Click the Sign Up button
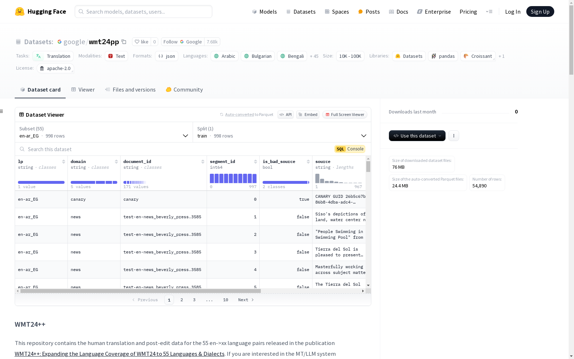The width and height of the screenshot is (574, 359). (x=540, y=11)
